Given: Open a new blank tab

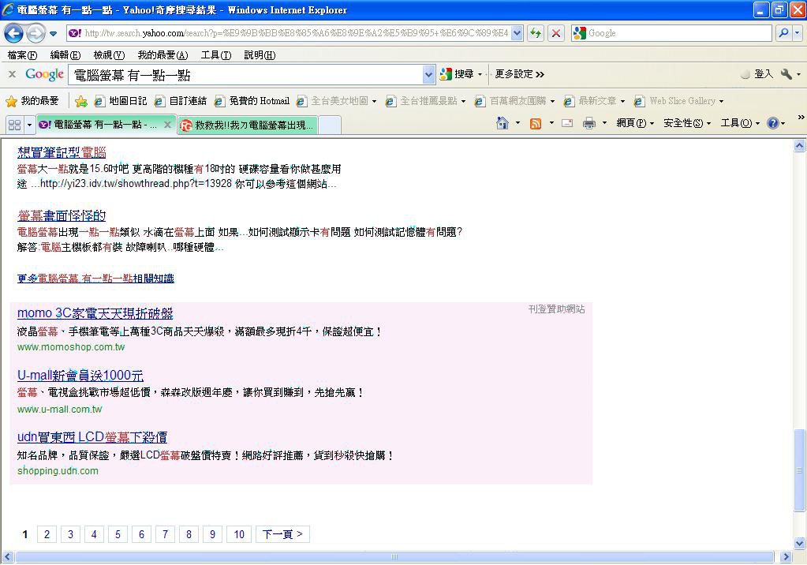Looking at the screenshot, I should coord(330,125).
